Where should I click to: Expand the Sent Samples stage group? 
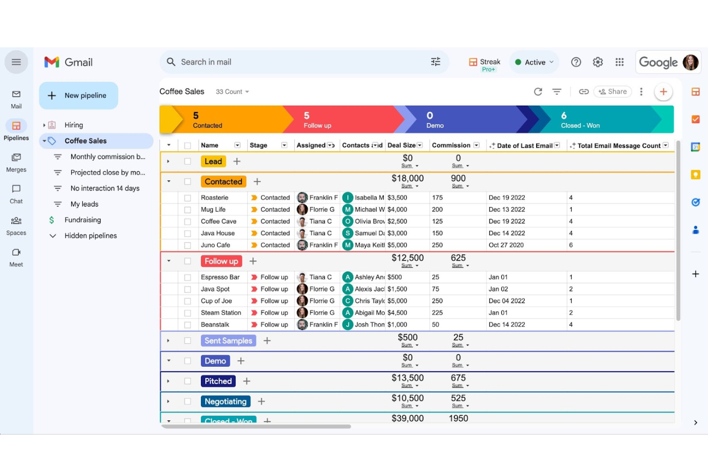(x=168, y=341)
